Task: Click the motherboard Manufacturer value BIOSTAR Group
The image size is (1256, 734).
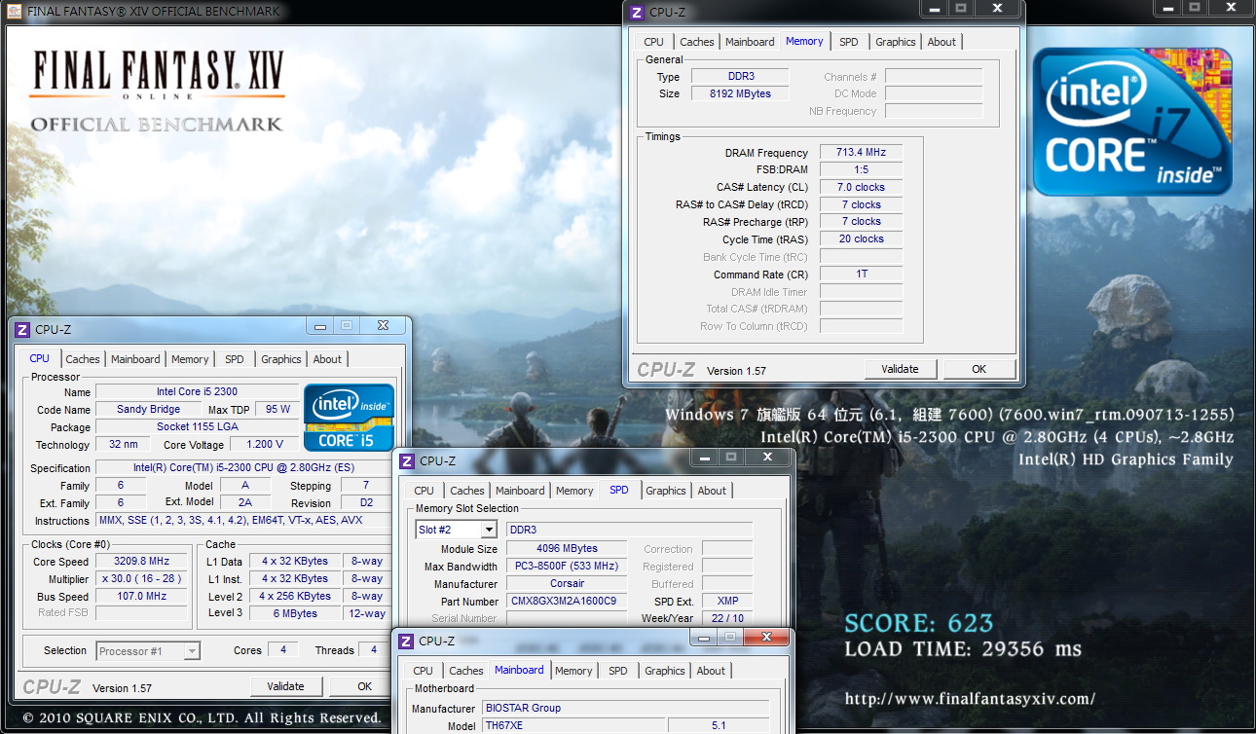Action: (x=625, y=709)
